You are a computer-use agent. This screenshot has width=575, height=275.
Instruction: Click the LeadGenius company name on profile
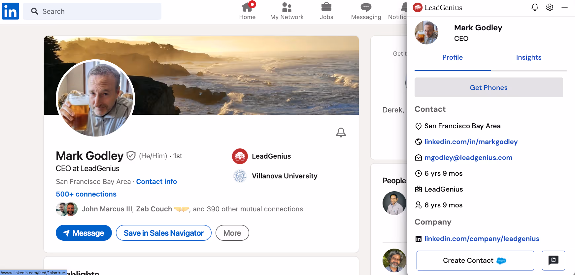271,156
